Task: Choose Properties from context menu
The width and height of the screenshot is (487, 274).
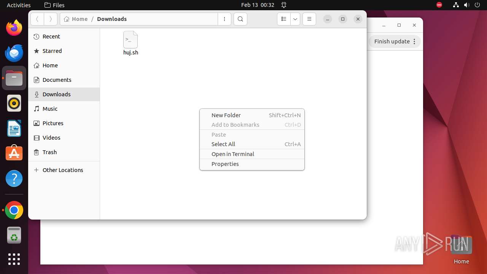Action: [252, 164]
